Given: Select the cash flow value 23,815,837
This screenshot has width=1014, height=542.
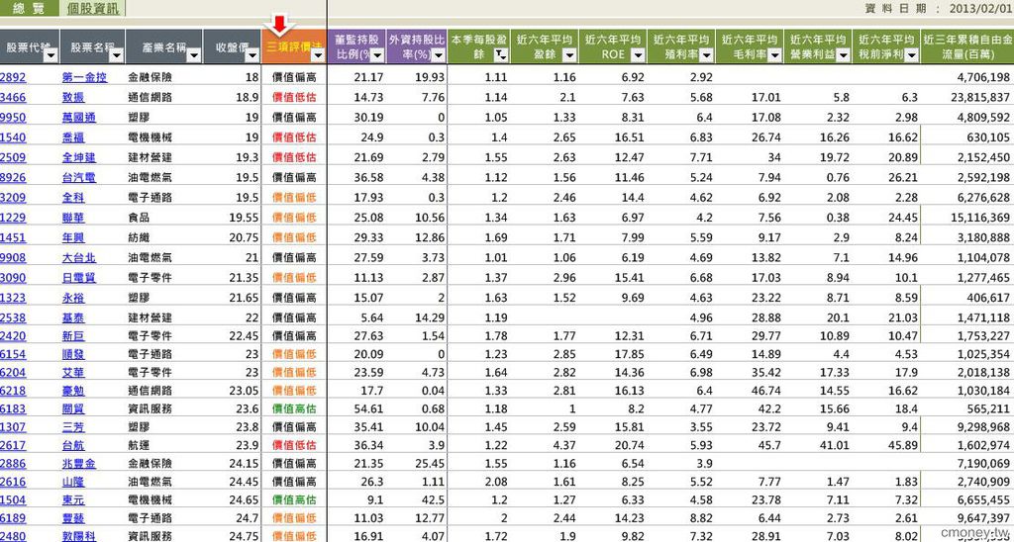Looking at the screenshot, I should tap(981, 98).
